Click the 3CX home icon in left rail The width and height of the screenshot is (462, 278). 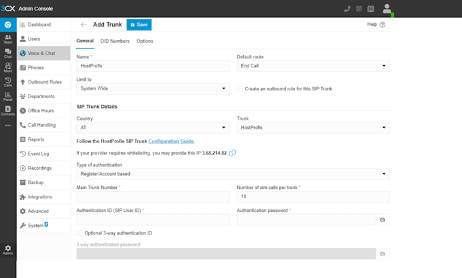(x=8, y=24)
